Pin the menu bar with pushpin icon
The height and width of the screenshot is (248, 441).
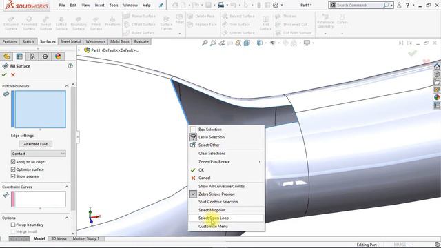click(x=161, y=5)
